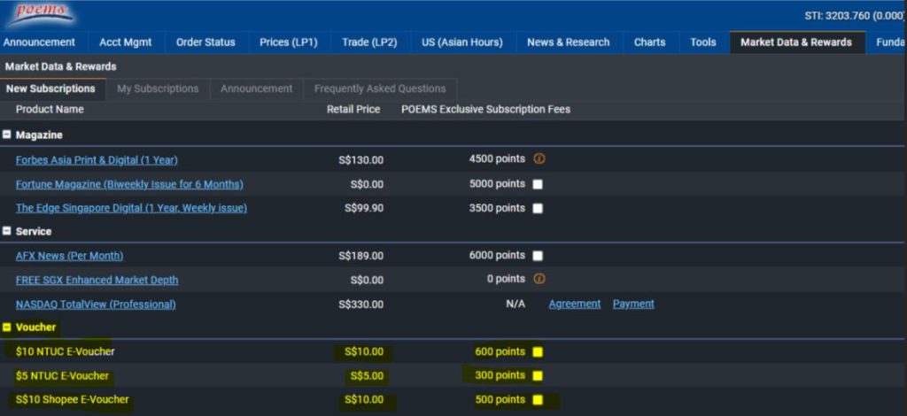Open the US (Asian Hours) menu

pyautogui.click(x=462, y=42)
